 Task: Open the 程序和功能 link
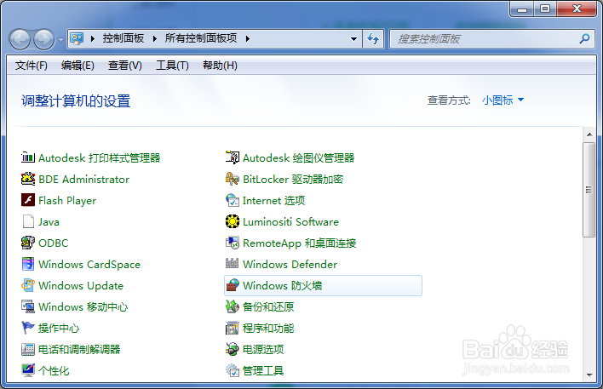pyautogui.click(x=268, y=329)
